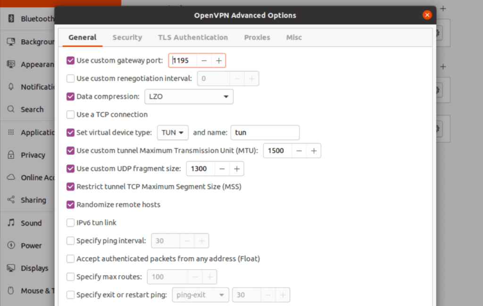The image size is (483, 306).
Task: Click the Privacy lock icon in sidebar
Action: (11, 155)
